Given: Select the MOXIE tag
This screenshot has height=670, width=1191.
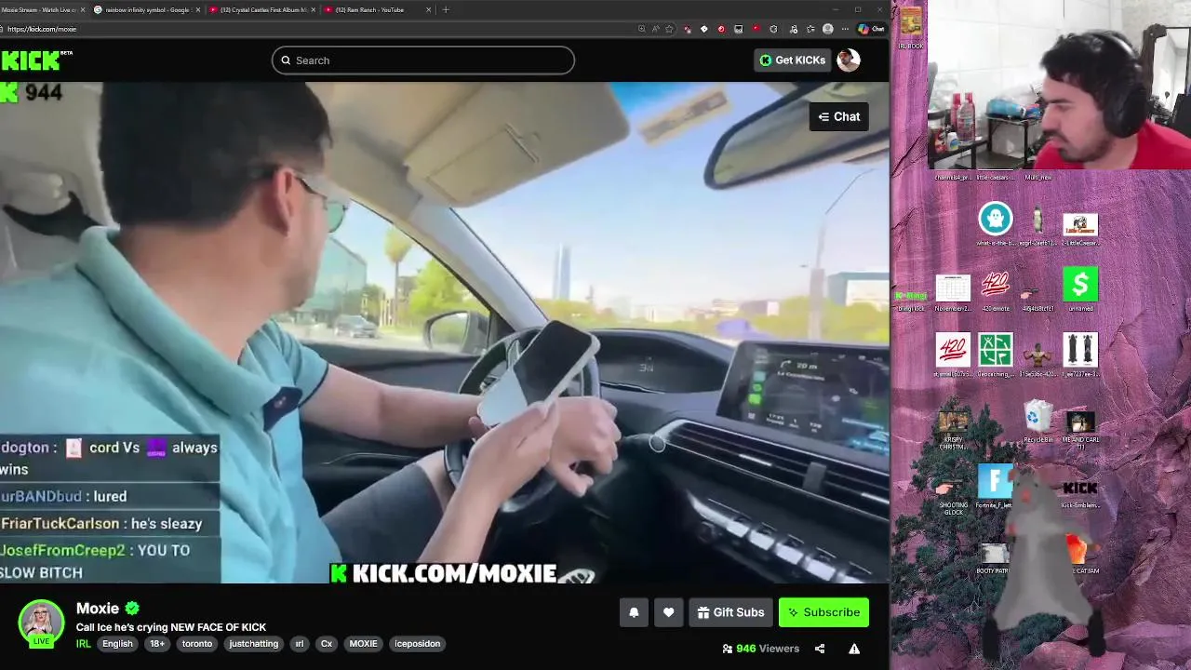Looking at the screenshot, I should (x=363, y=644).
